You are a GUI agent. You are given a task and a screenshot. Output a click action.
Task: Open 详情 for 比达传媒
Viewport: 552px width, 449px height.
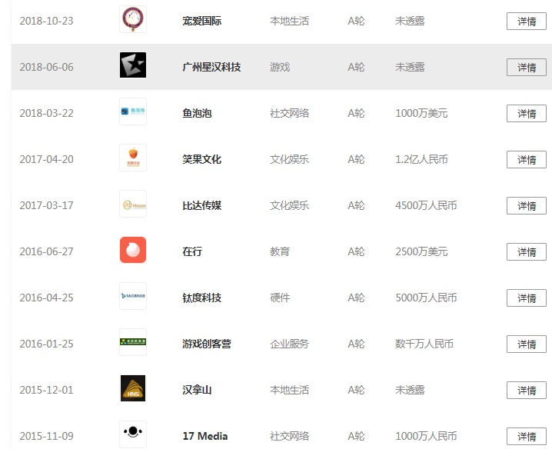click(x=527, y=205)
